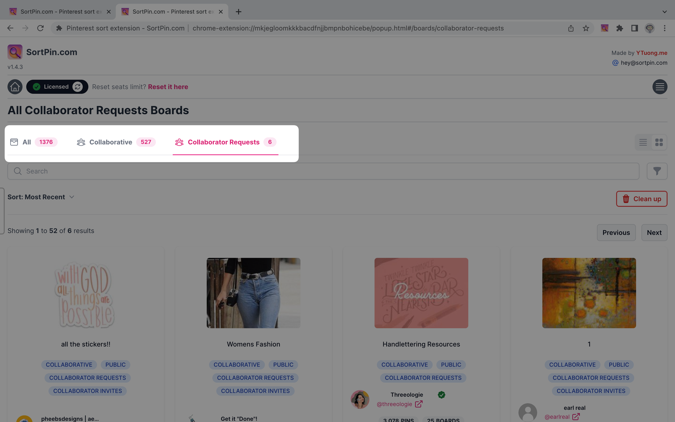Open the Handlettering Resources board thumbnail
Viewport: 675px width, 422px height.
(421, 293)
